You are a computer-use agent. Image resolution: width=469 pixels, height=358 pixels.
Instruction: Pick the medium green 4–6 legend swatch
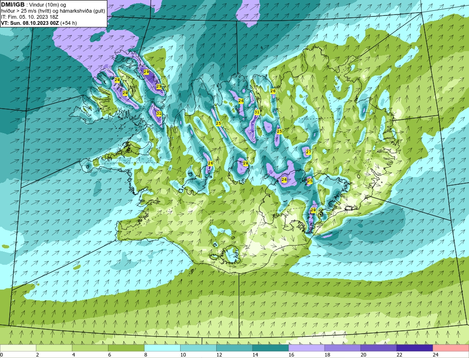90,348
